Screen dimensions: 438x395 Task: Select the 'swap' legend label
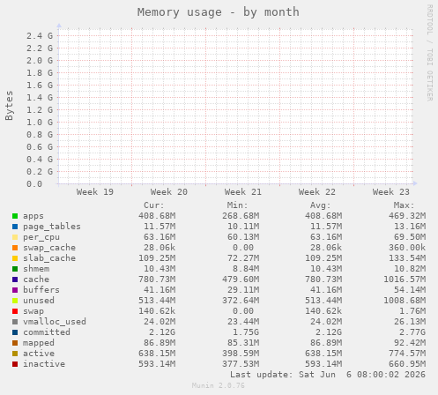[33, 311]
